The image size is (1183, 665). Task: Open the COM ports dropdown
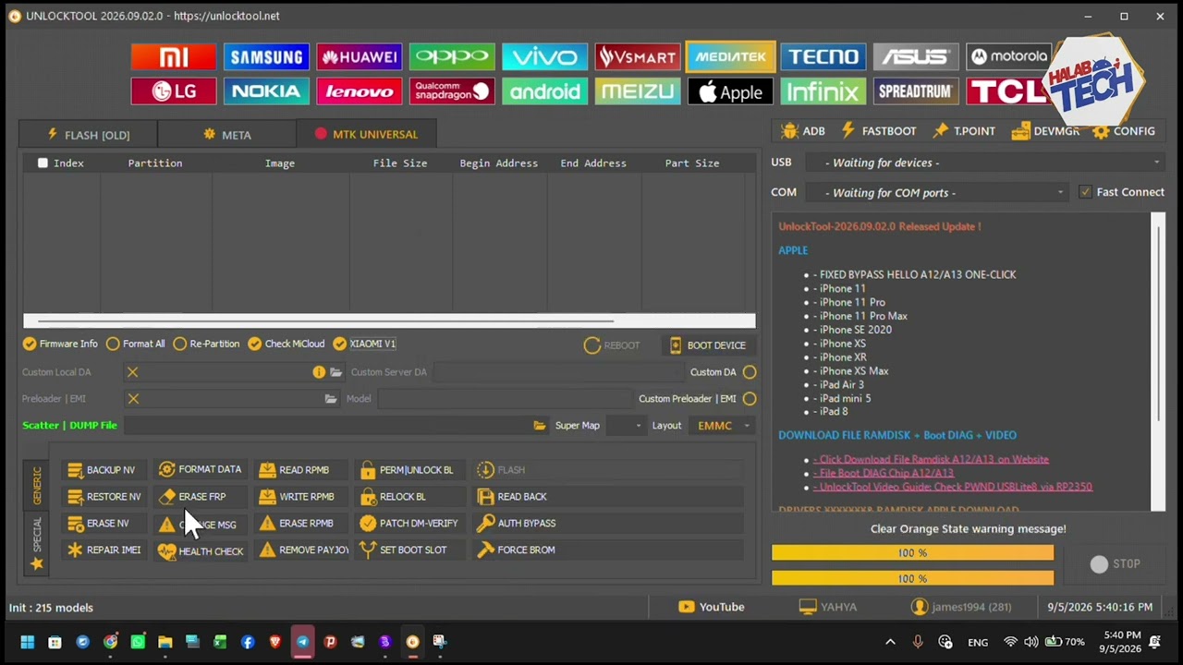936,192
